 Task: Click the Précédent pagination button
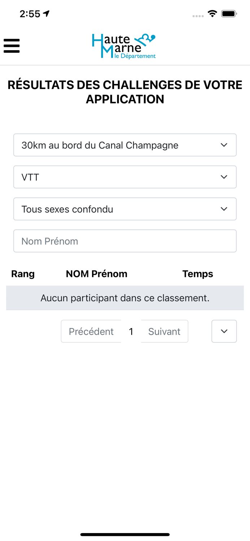91,331
